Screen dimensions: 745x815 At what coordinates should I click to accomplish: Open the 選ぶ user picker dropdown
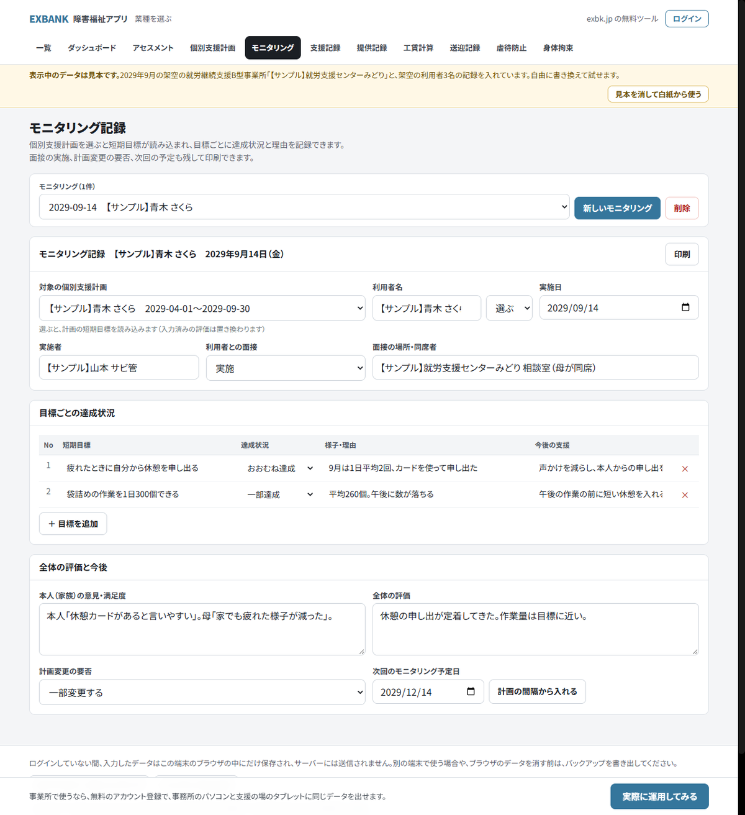[x=509, y=308]
